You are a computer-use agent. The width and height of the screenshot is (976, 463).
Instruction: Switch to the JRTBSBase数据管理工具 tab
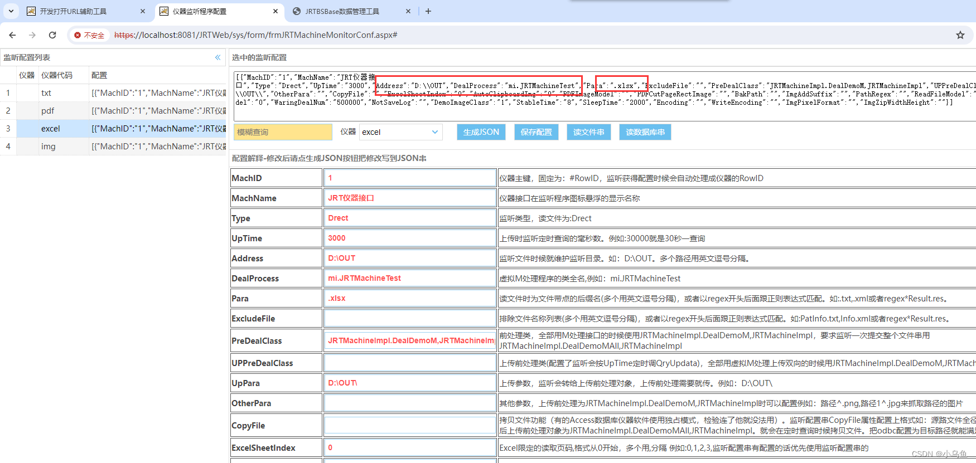pyautogui.click(x=342, y=11)
